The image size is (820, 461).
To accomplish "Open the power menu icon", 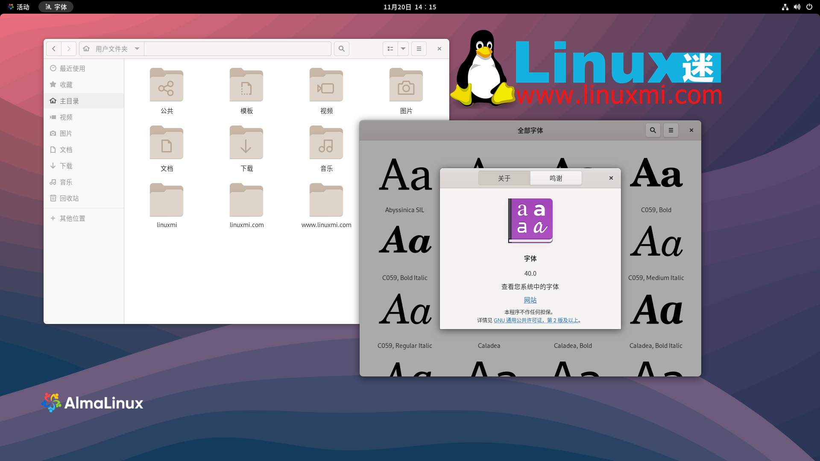I will point(809,7).
